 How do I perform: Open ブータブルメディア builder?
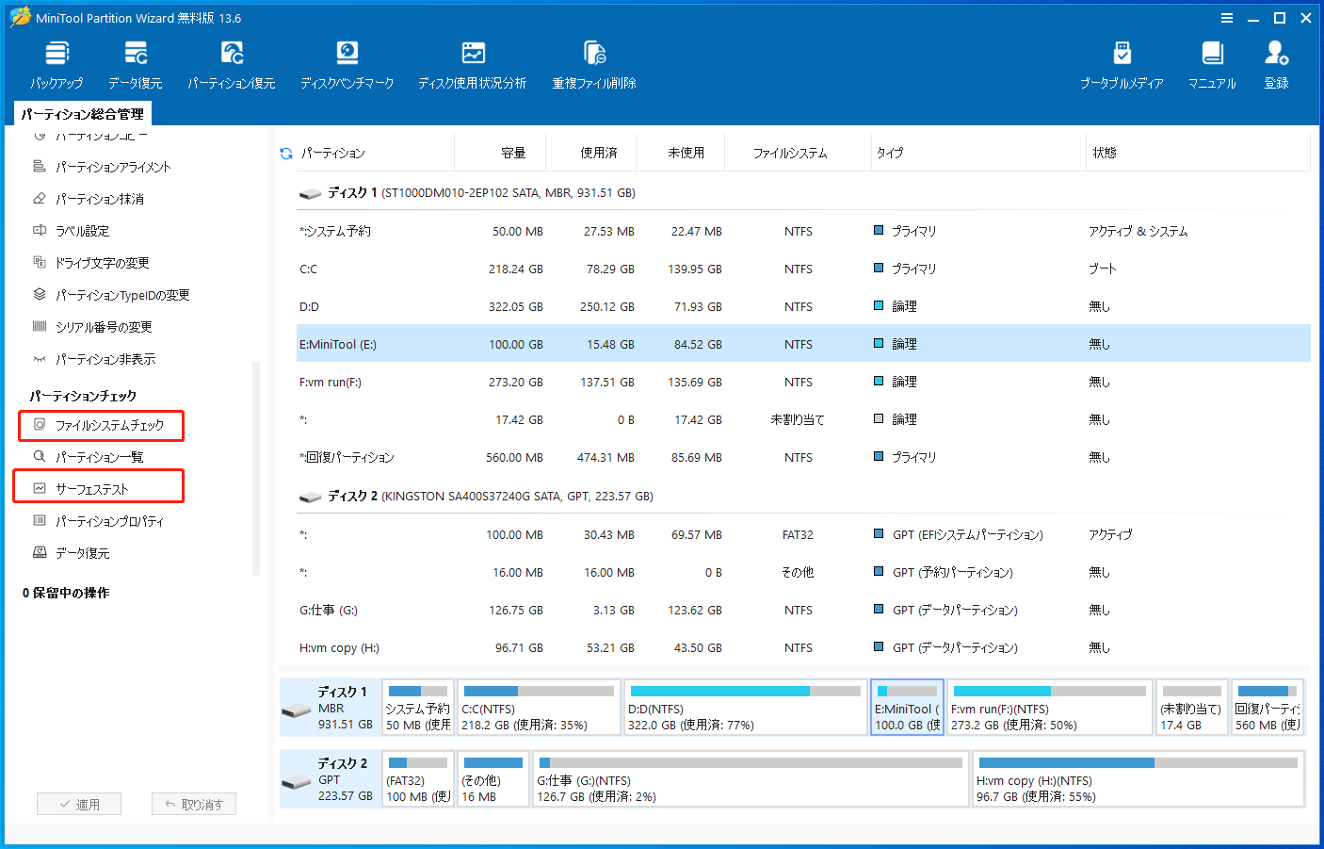coord(1122,65)
